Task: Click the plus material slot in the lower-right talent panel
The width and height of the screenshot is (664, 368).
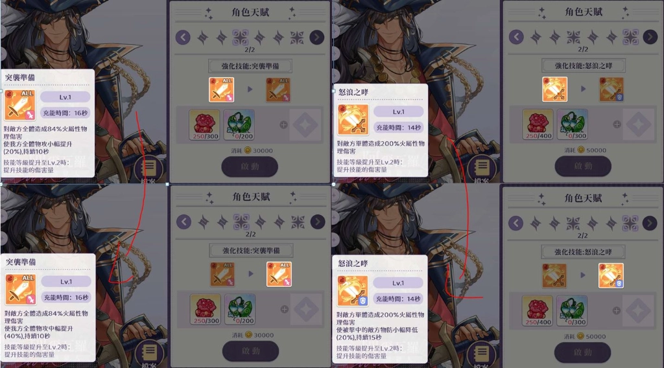Action: tap(617, 311)
